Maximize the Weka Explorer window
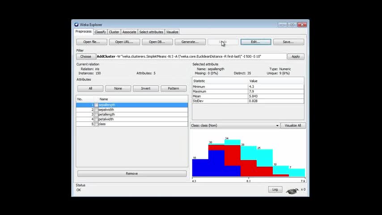Screen dimensions: 382x215 292,25
